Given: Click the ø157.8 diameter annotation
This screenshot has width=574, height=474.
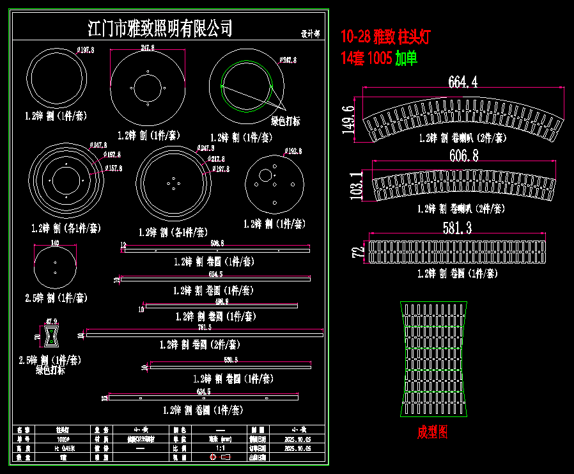Looking at the screenshot, I should [112, 168].
